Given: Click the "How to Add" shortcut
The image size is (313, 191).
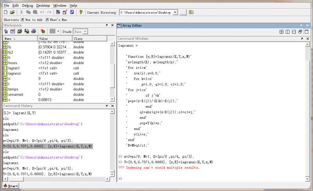Looking at the screenshot, I should (32, 19).
